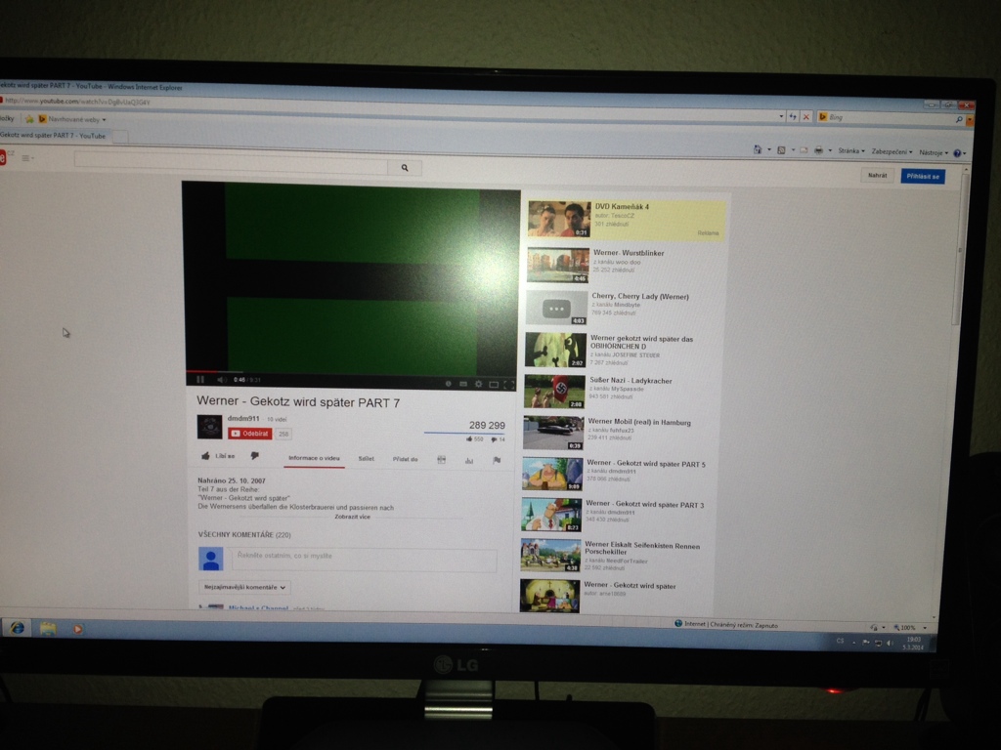The width and height of the screenshot is (1001, 750).
Task: Open the player settings gear icon
Action: [478, 384]
